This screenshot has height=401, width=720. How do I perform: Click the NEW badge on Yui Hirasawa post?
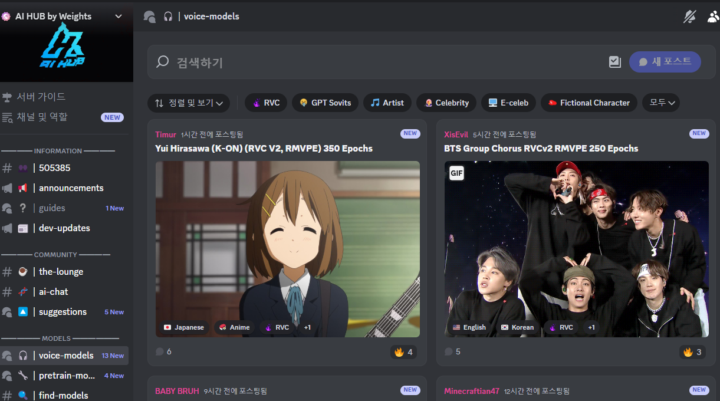coord(410,133)
